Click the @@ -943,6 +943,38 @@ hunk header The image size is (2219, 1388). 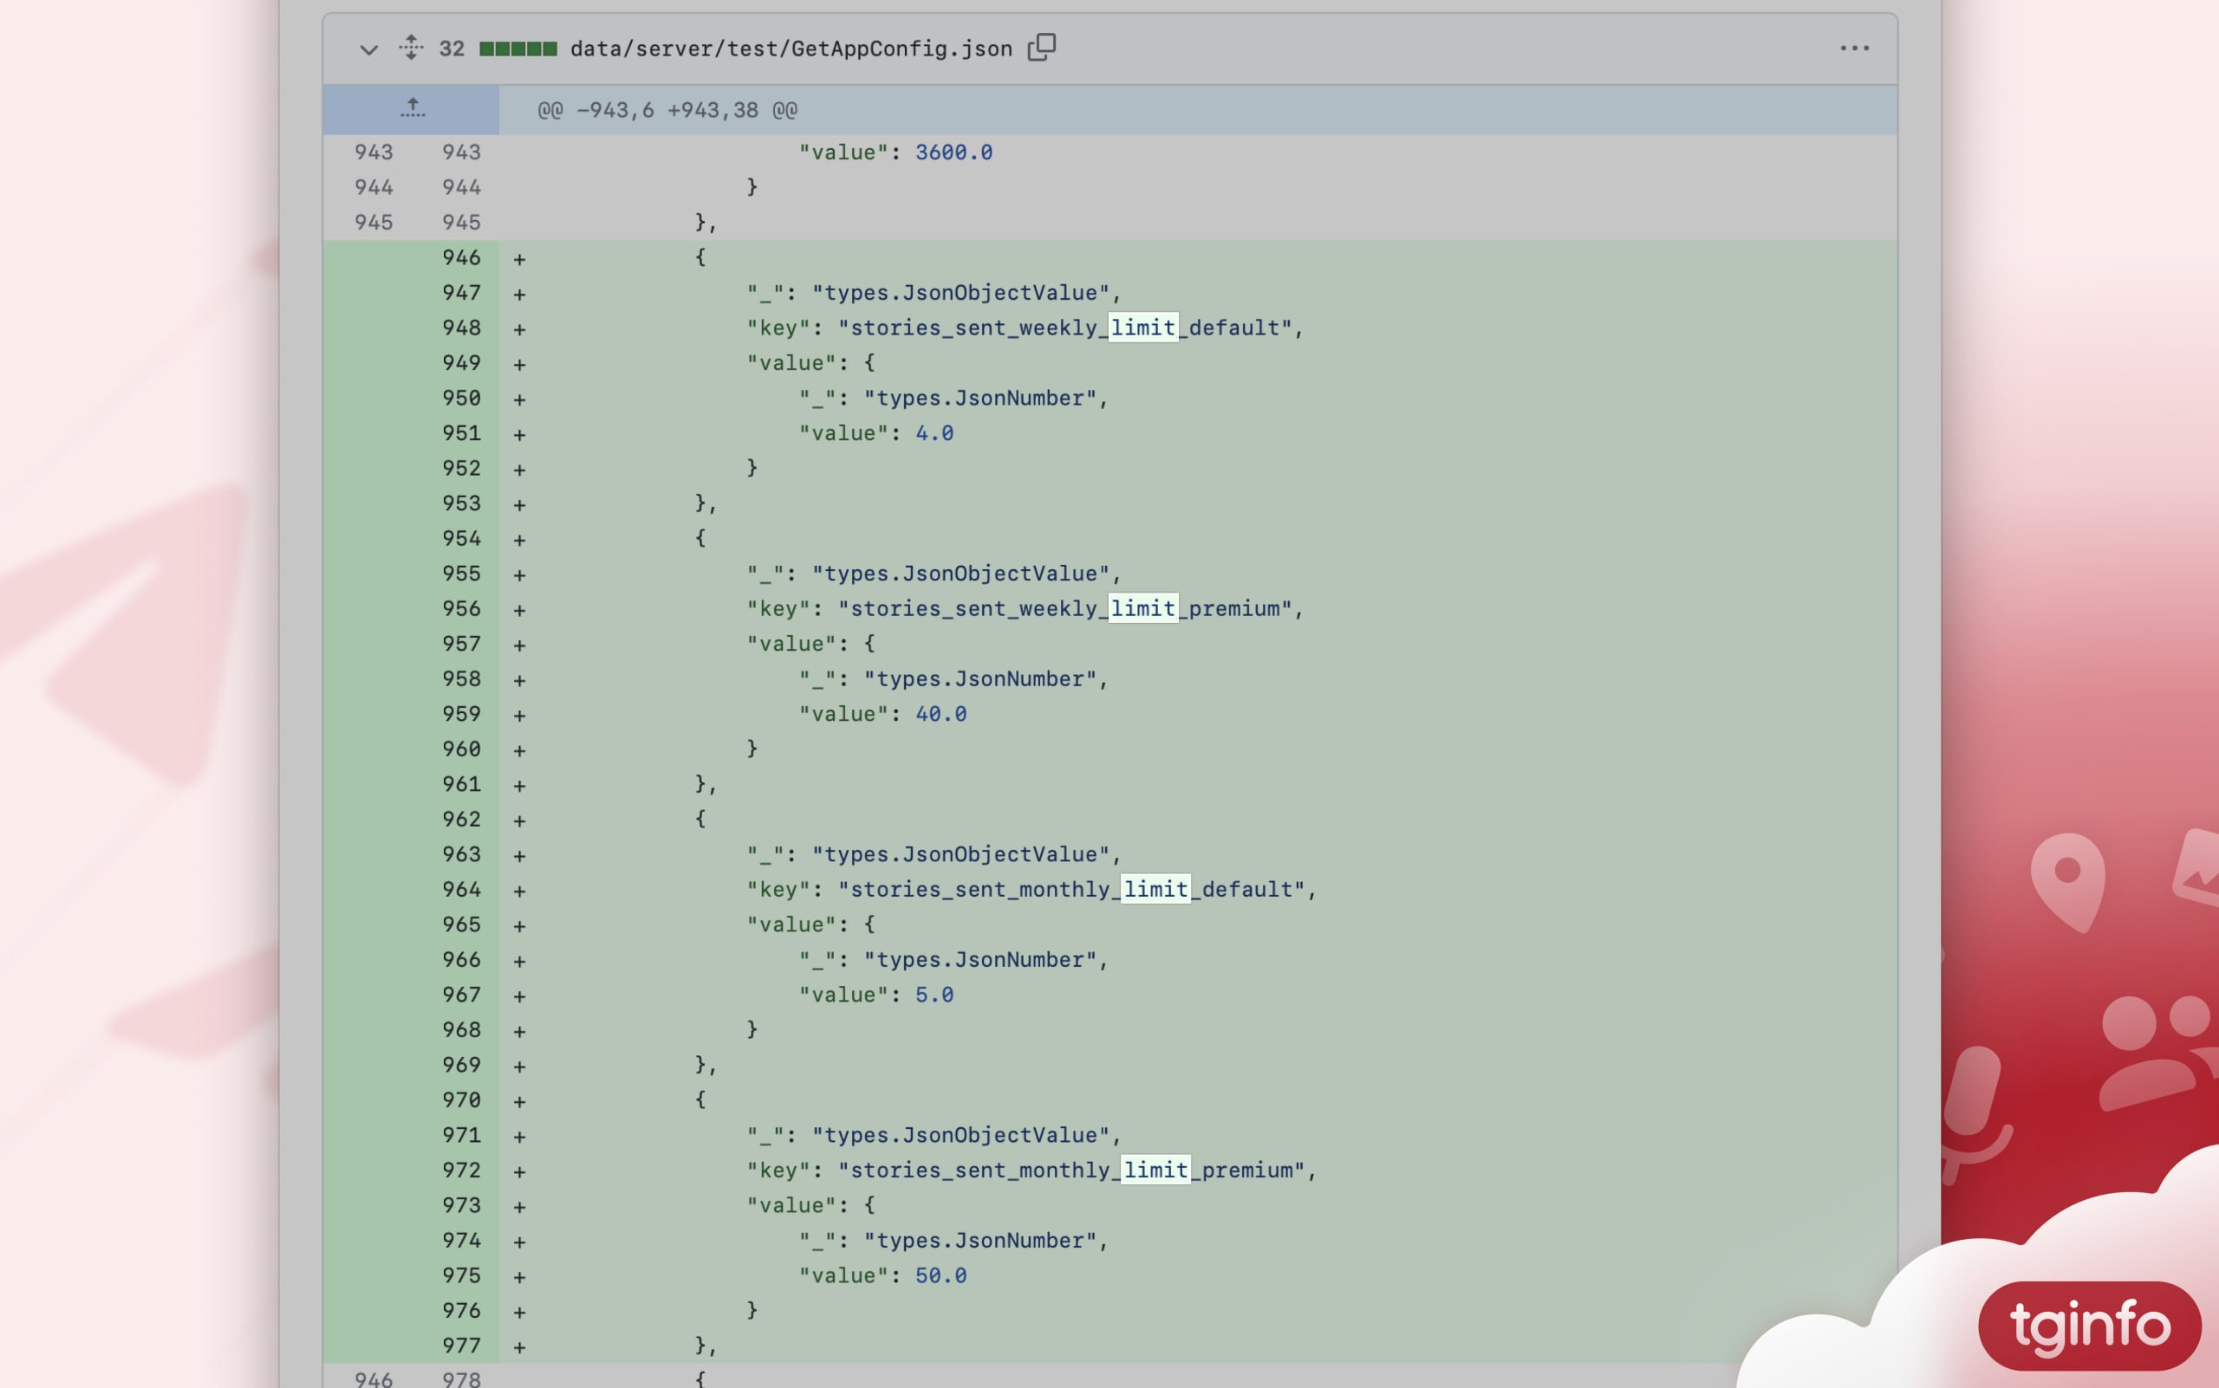[667, 111]
